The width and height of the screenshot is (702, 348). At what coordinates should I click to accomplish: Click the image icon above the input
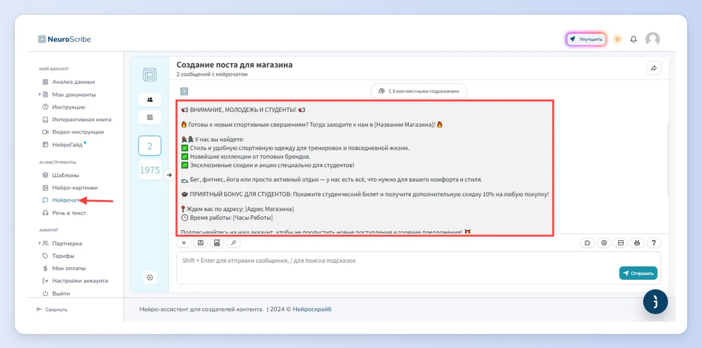(217, 243)
